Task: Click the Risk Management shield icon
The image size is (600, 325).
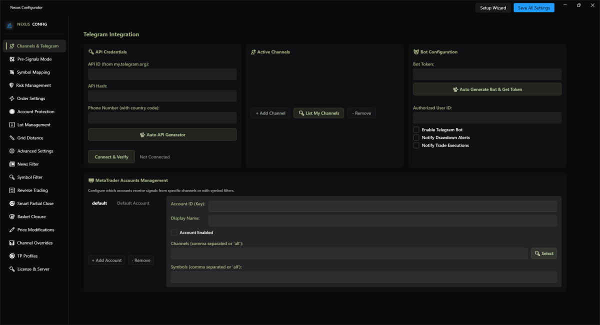Action: 12,85
